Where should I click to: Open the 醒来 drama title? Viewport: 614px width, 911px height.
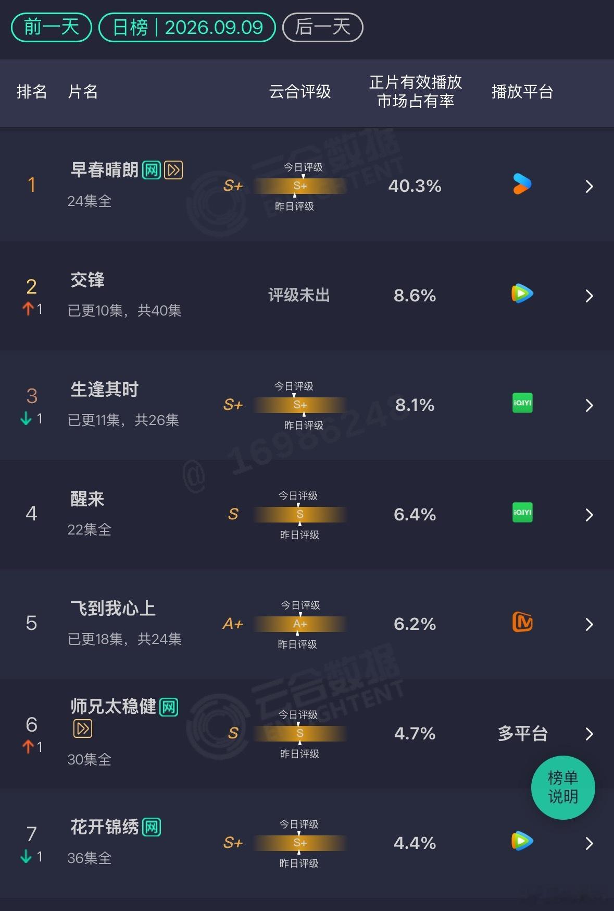pyautogui.click(x=87, y=499)
